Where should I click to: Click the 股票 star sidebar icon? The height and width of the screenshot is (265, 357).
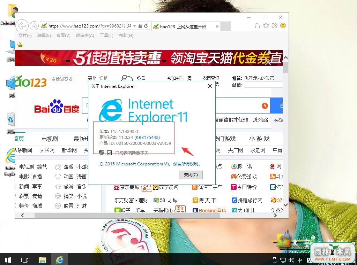58,206
